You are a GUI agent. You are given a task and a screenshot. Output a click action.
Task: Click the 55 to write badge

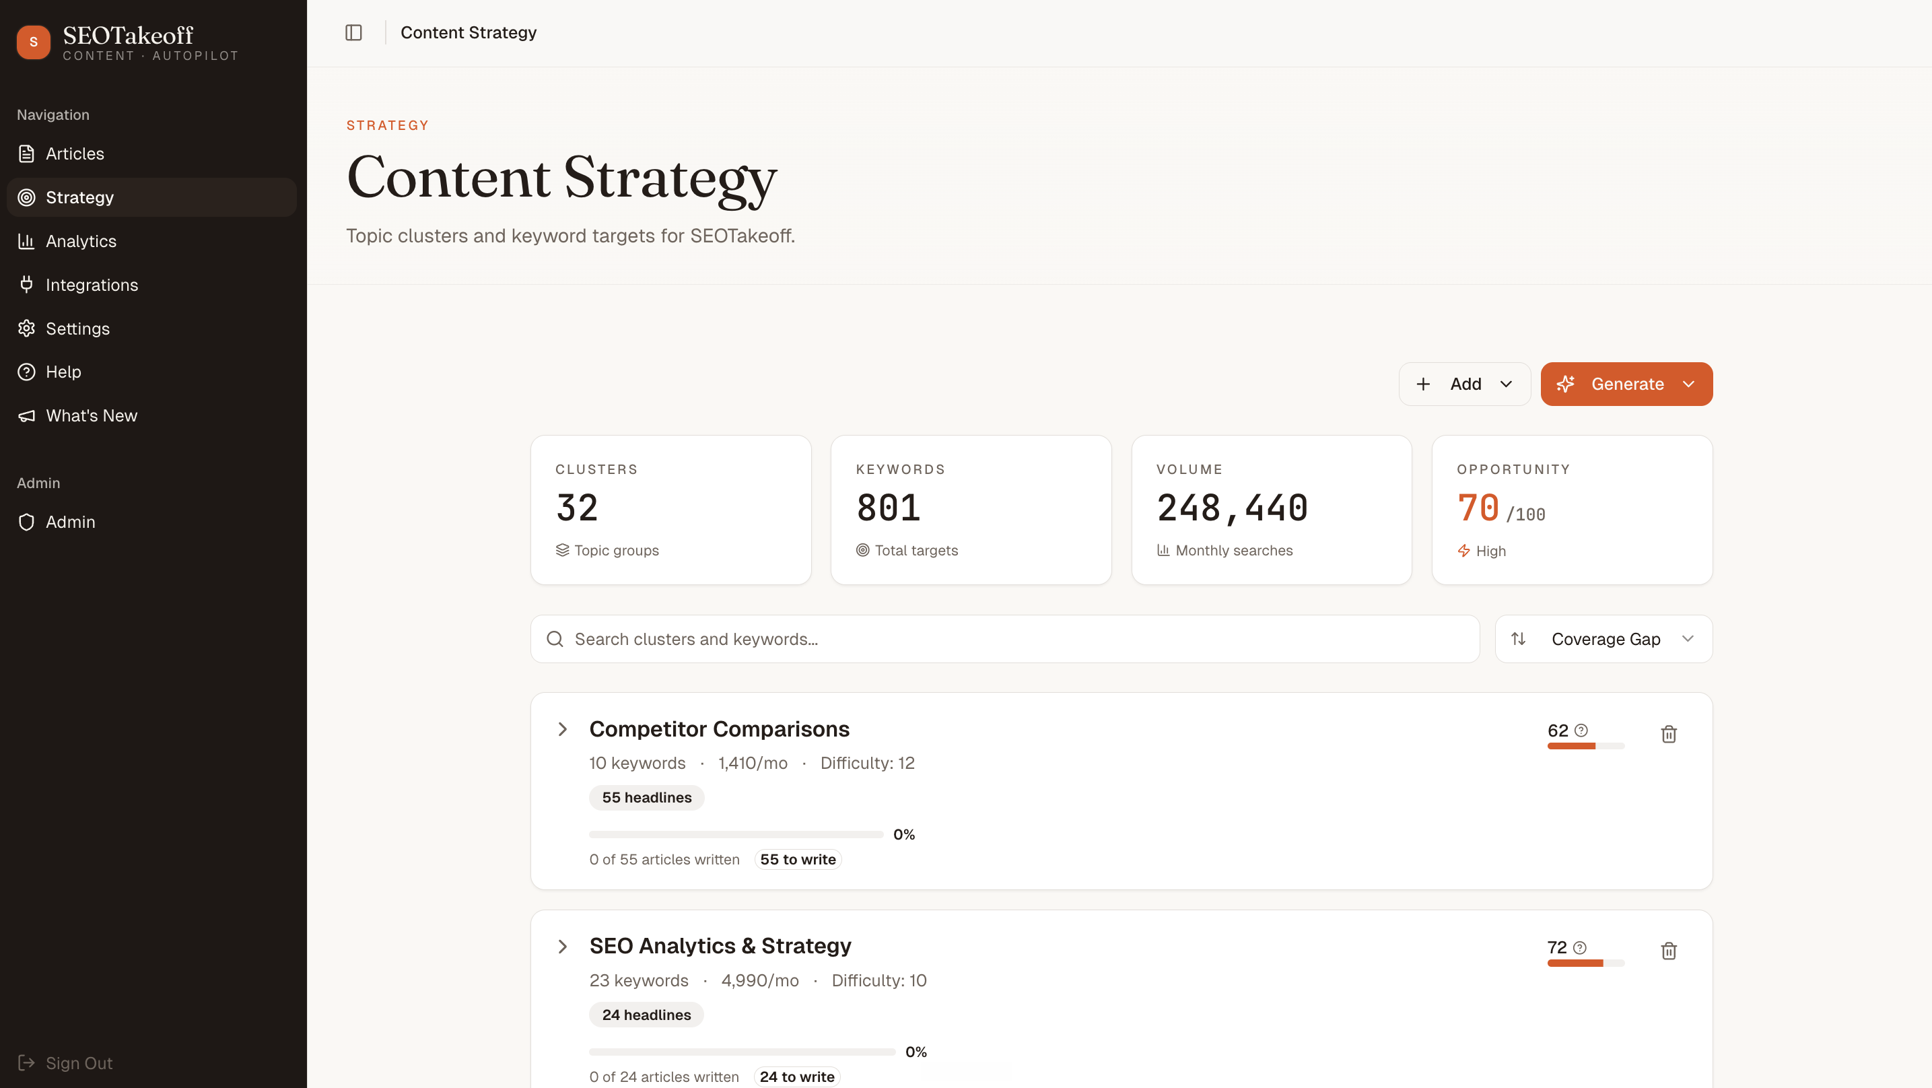click(x=798, y=859)
